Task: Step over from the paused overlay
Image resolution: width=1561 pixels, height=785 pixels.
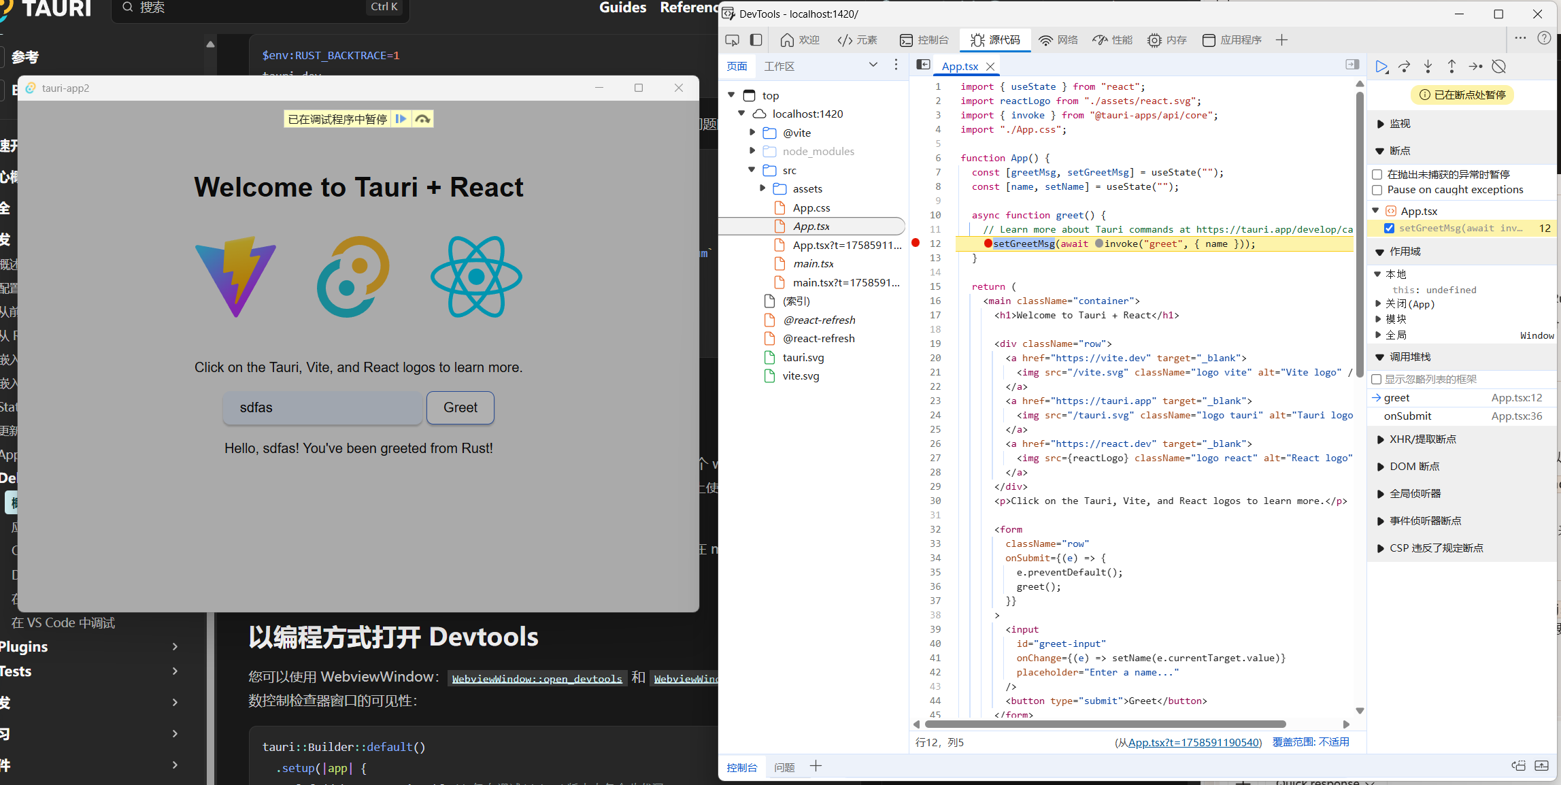Action: [x=422, y=119]
